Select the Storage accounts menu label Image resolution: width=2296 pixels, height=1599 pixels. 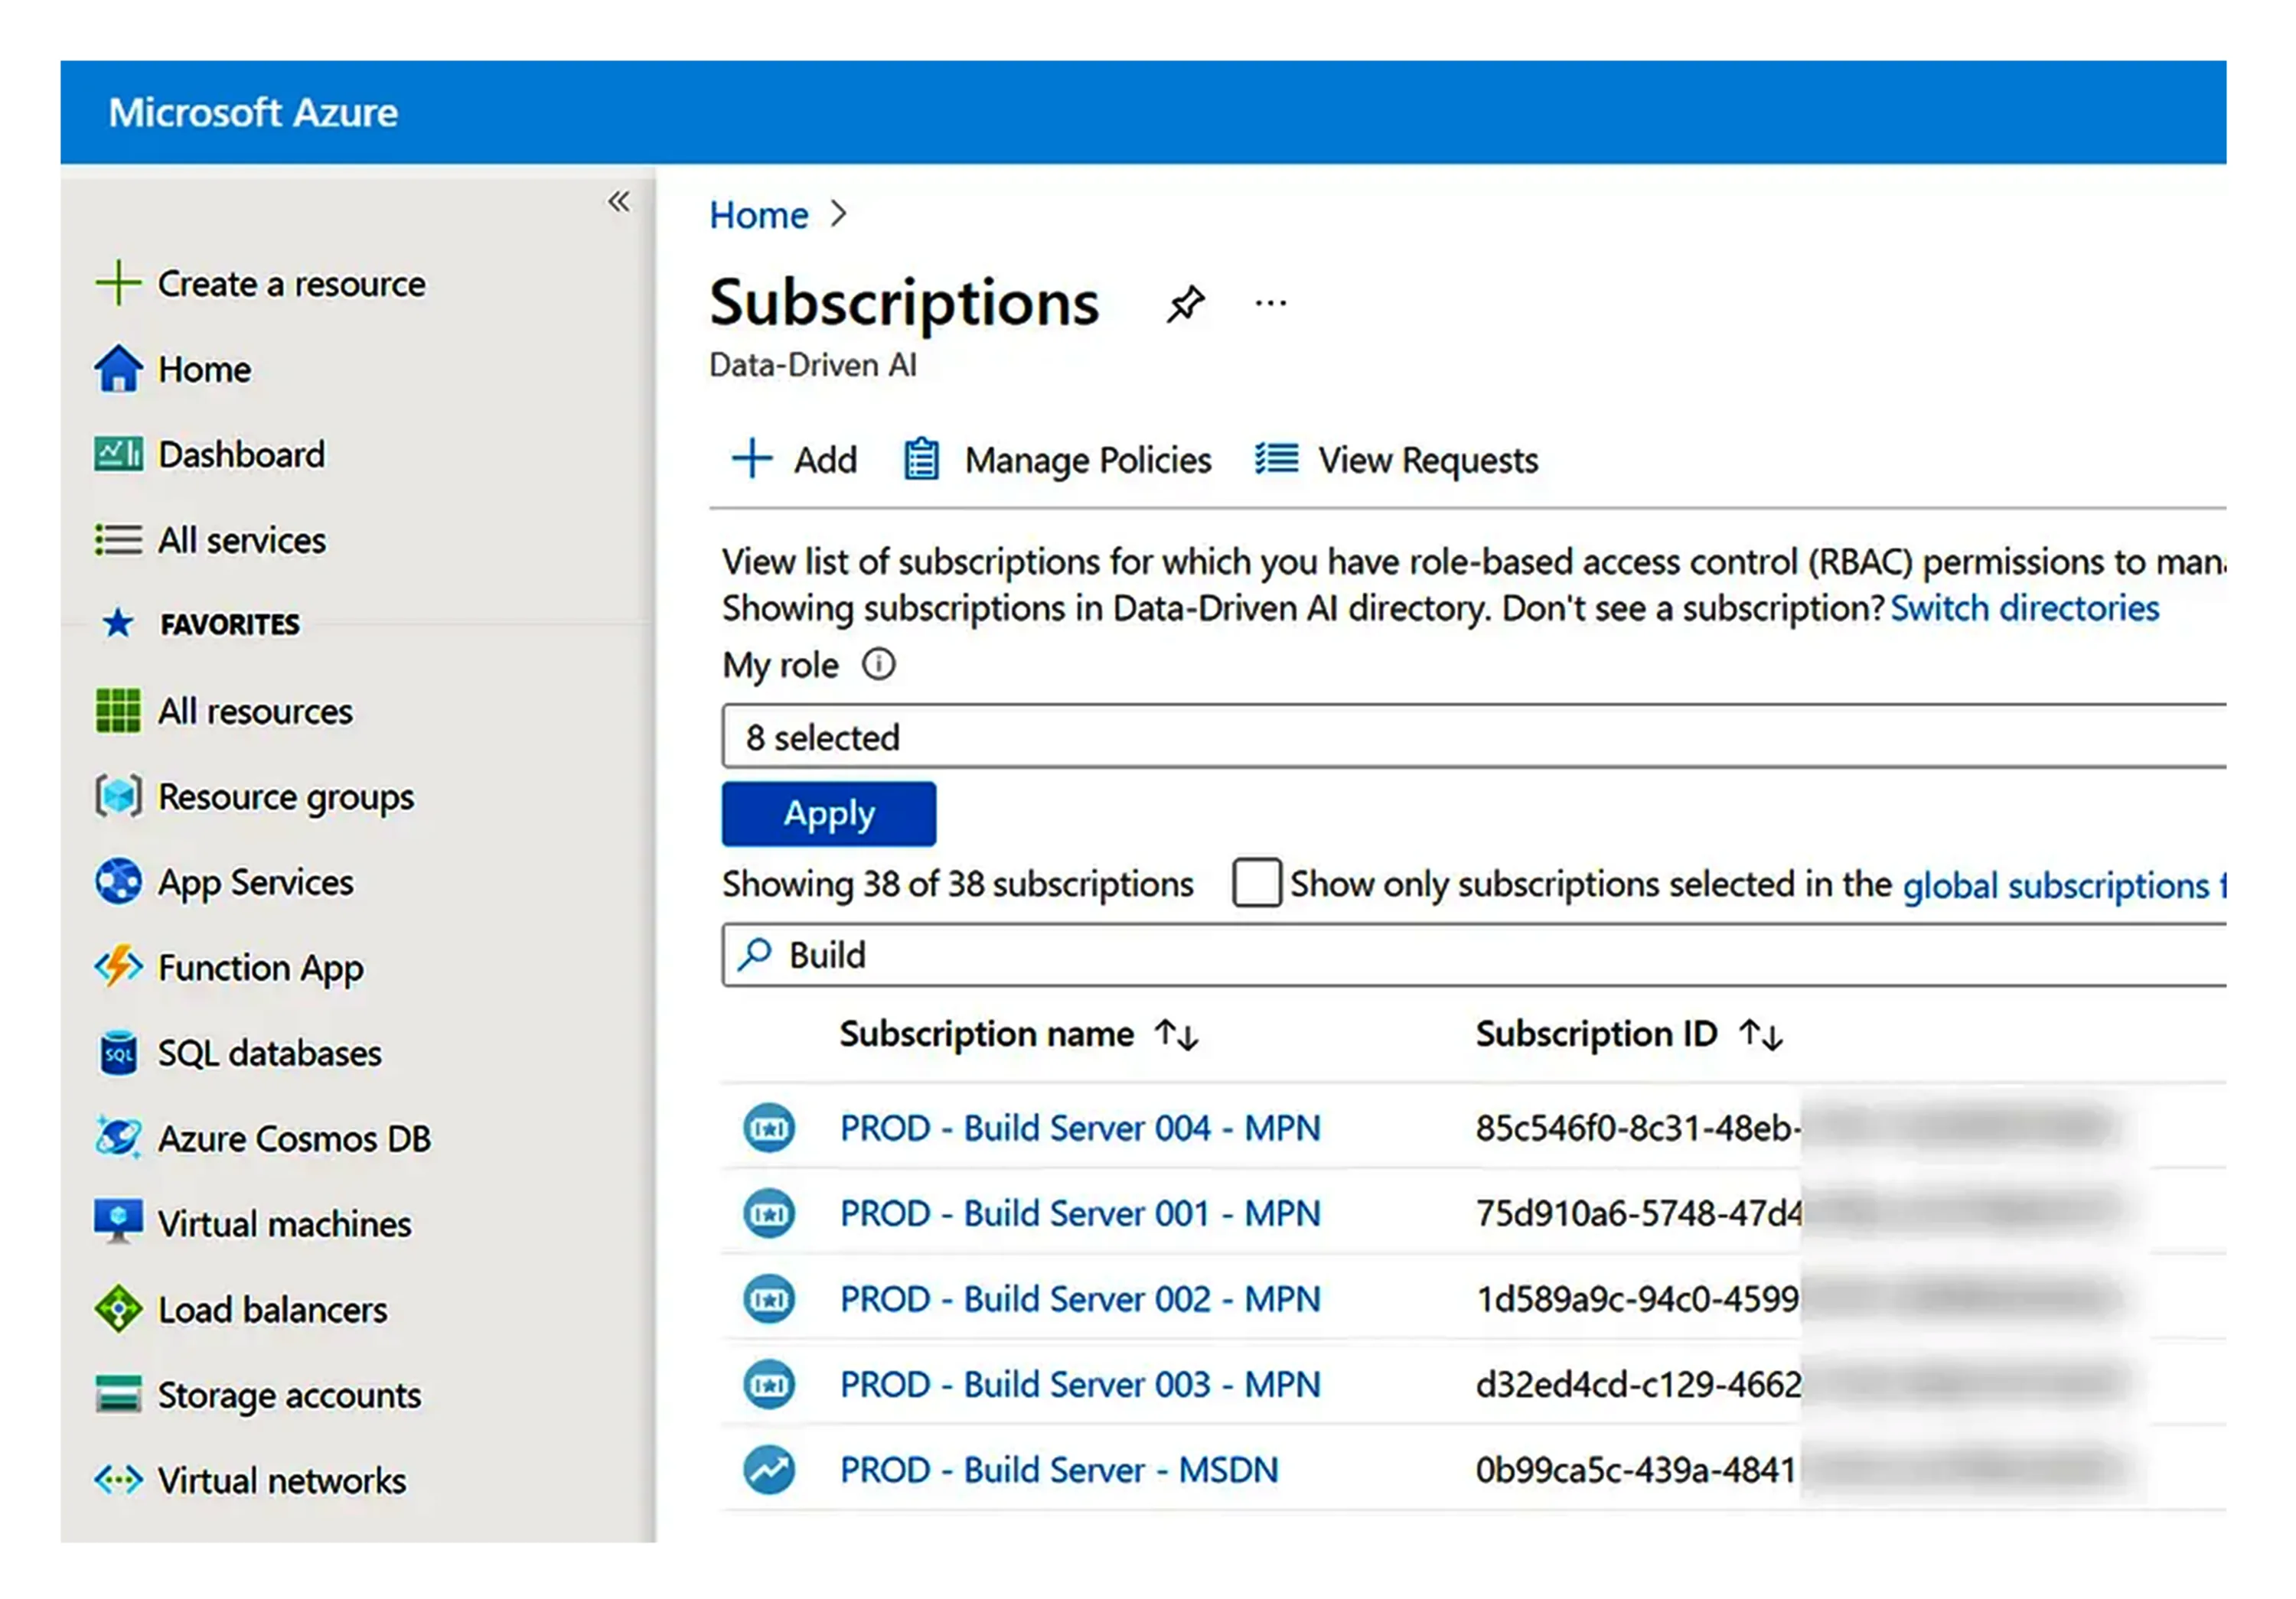(x=290, y=1395)
